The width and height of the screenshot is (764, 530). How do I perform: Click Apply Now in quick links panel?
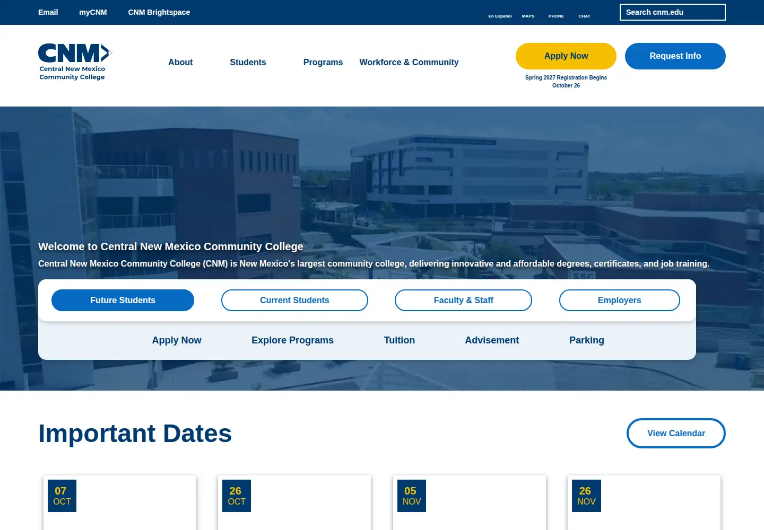coord(177,340)
